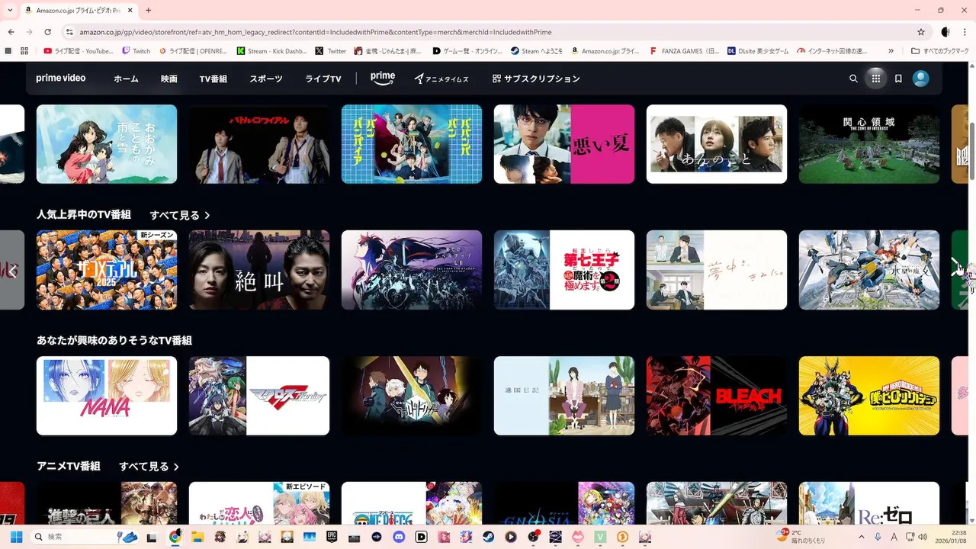
Task: Click the prime video logo
Action: pos(61,79)
